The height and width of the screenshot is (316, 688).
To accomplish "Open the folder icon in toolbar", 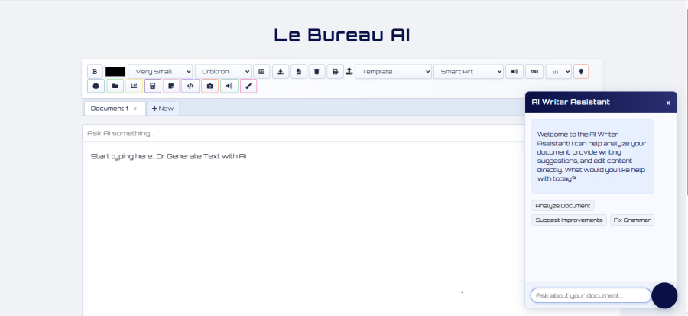I will click(115, 86).
